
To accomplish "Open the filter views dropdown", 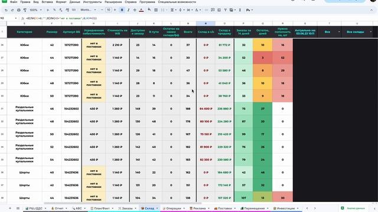I will (x=232, y=10).
